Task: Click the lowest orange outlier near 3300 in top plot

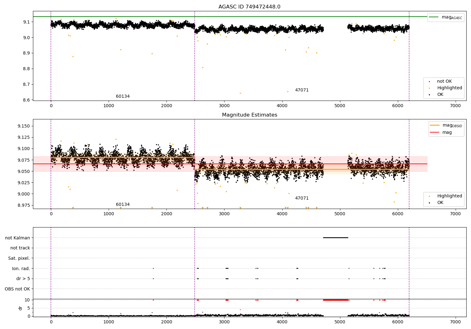Action: 240,93
